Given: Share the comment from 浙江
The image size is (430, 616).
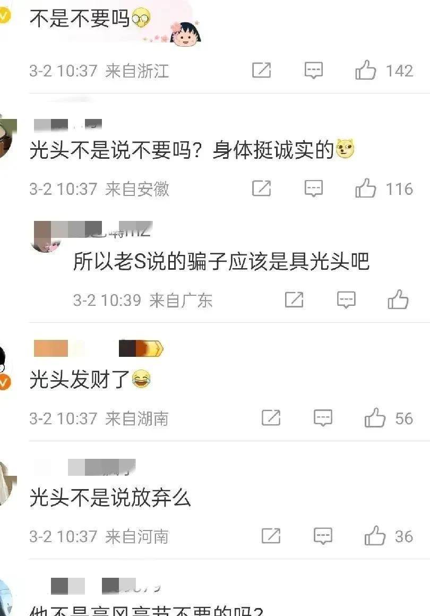Looking at the screenshot, I should [262, 70].
